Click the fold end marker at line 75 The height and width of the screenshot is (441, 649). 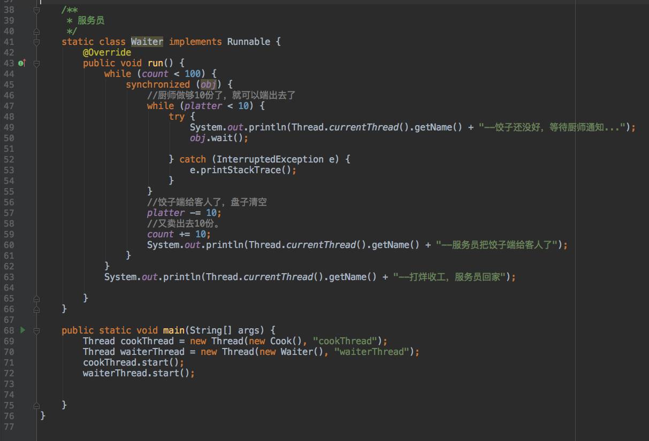point(36,405)
